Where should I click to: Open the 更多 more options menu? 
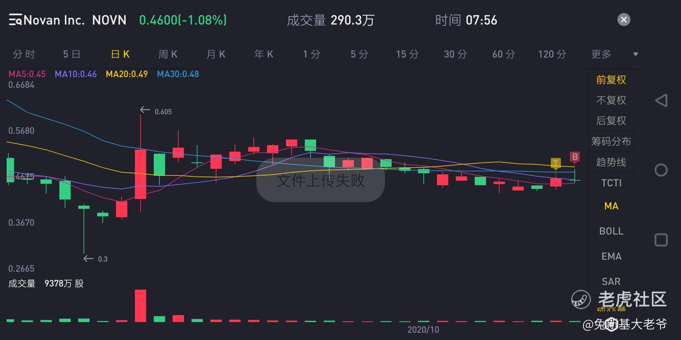pyautogui.click(x=601, y=54)
